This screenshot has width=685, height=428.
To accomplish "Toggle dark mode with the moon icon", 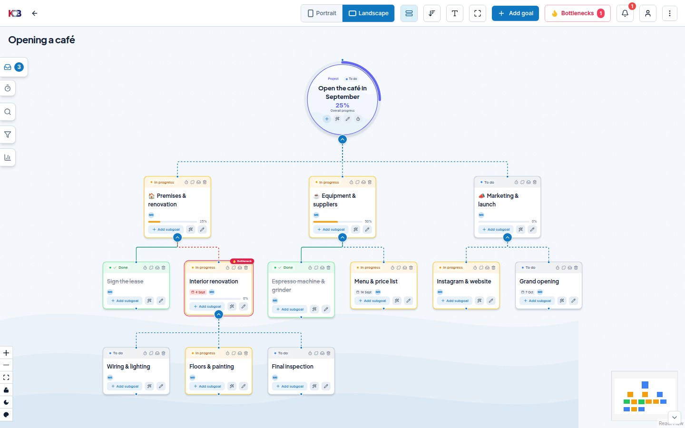I will [x=6, y=402].
